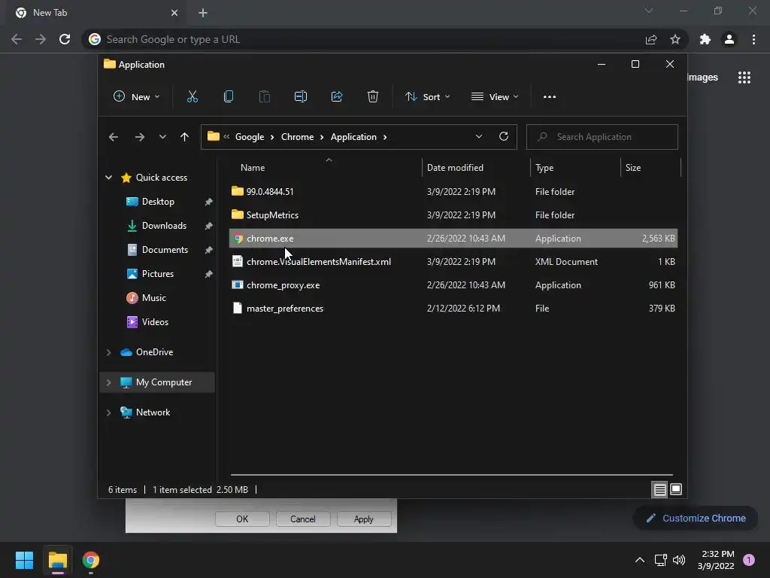
Task: Collapse the Quick access tree
Action: [108, 178]
